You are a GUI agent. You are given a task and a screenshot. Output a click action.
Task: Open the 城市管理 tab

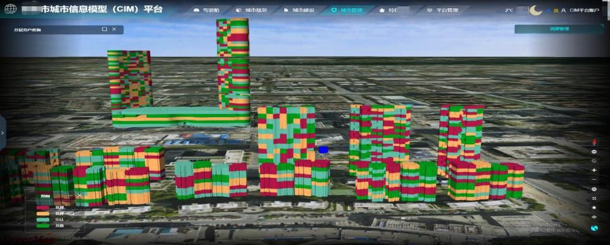coord(348,10)
